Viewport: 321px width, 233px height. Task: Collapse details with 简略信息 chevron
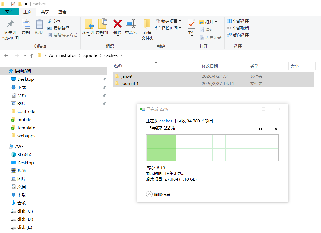click(149, 194)
